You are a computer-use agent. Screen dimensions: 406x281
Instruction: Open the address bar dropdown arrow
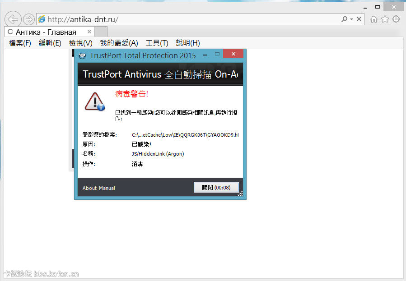(x=351, y=19)
